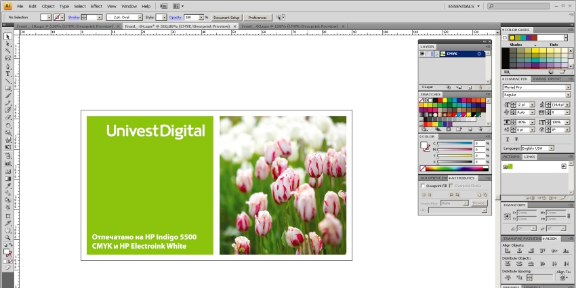
Task: Open the 2 pt. Oval brush dropdown
Action: coord(140,17)
